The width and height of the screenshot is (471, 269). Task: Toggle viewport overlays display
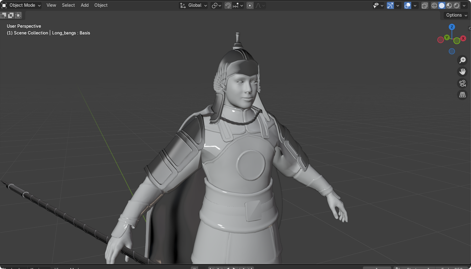pyautogui.click(x=408, y=5)
